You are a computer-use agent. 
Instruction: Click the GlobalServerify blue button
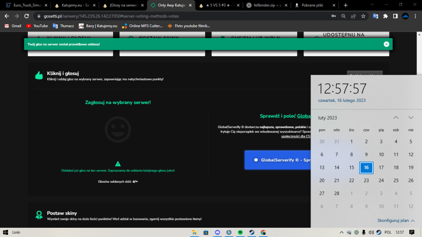pyautogui.click(x=278, y=160)
